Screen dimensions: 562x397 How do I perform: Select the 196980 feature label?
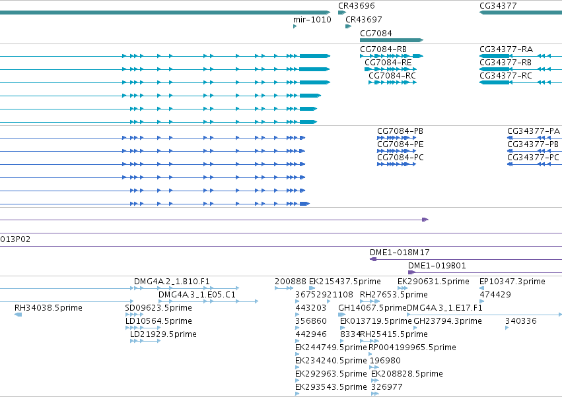click(385, 361)
